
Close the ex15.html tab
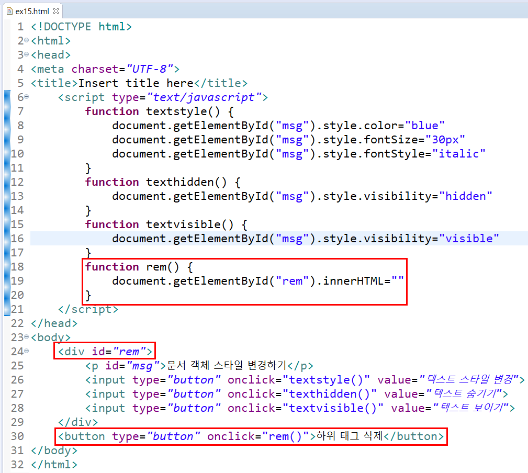pos(56,11)
